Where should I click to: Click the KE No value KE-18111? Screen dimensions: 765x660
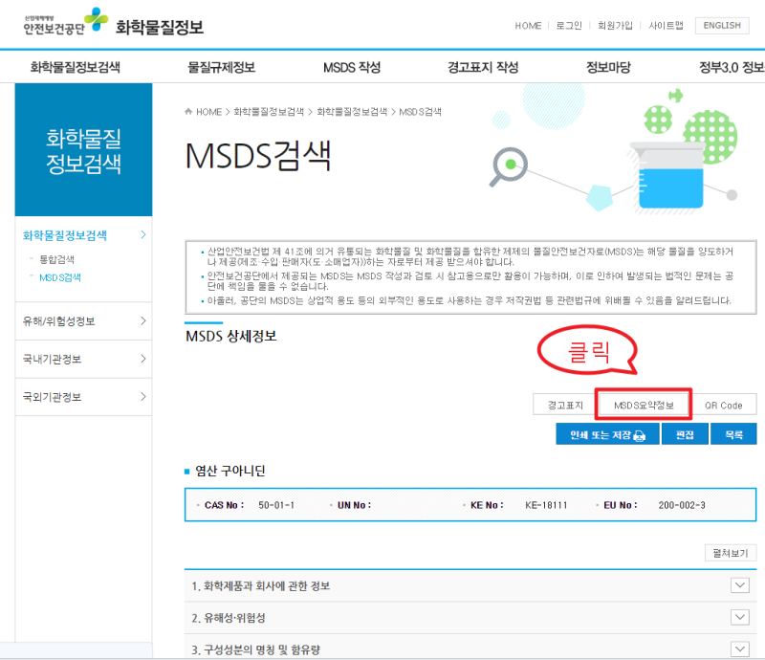pyautogui.click(x=546, y=505)
